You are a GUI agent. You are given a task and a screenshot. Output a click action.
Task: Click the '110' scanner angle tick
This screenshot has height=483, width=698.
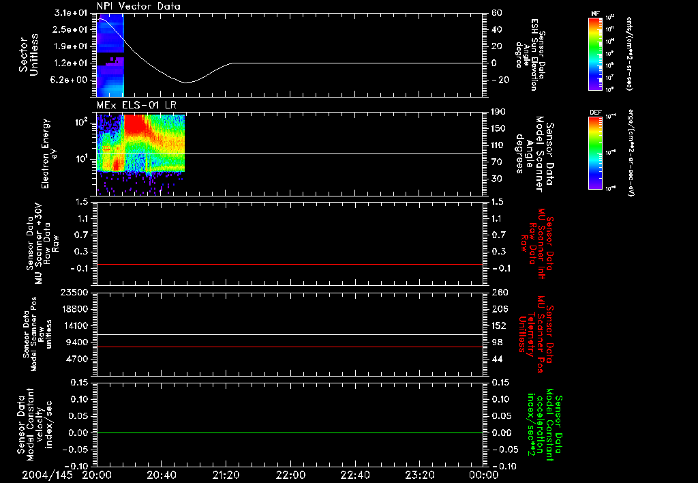(x=498, y=145)
